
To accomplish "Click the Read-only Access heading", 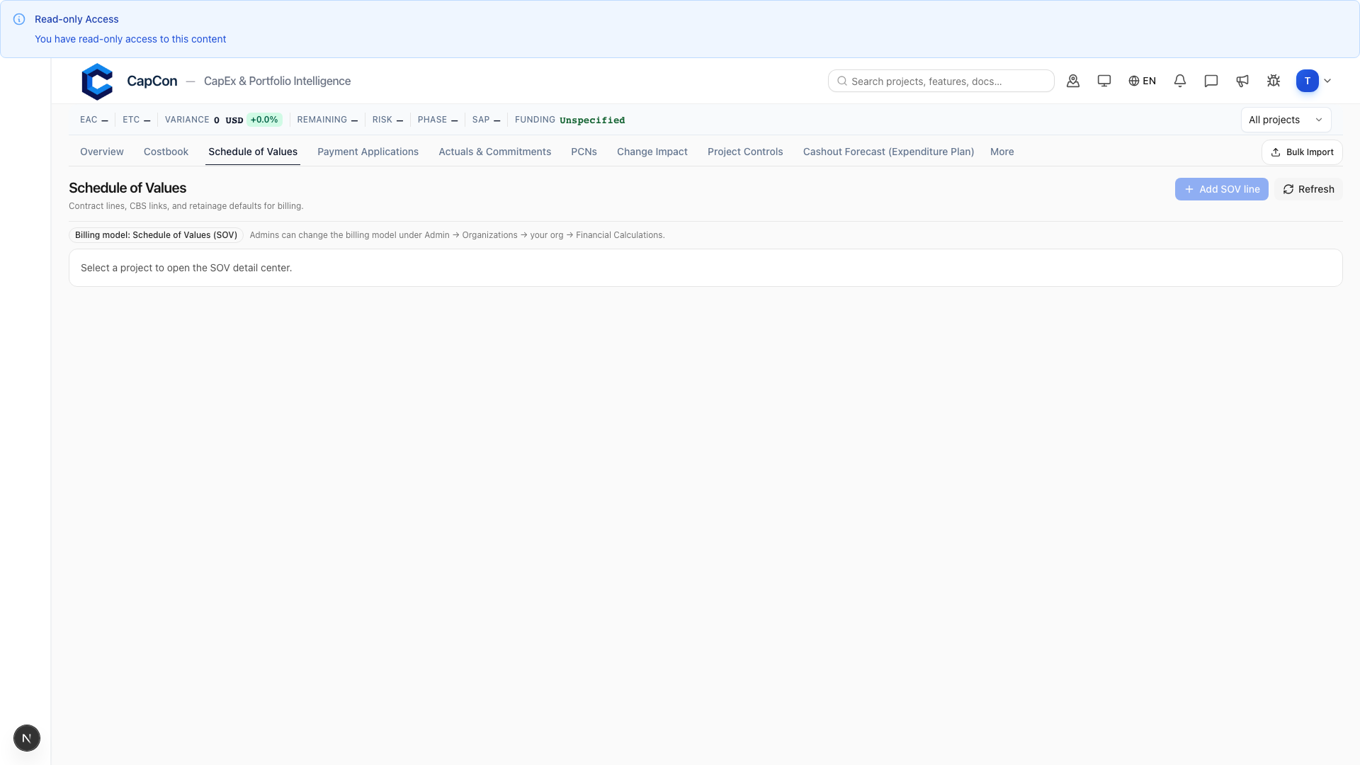I will click(x=76, y=19).
